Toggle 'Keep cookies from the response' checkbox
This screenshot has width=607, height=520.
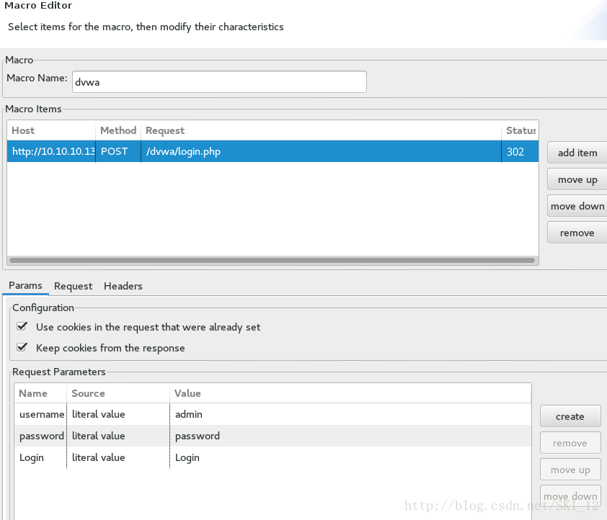coord(22,348)
